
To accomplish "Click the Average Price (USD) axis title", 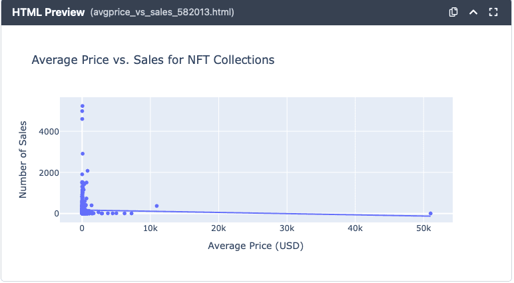I will point(256,246).
